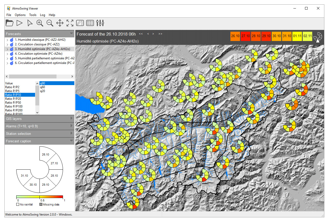
Task: Click the run forecast play icon
Action: pos(20,23)
